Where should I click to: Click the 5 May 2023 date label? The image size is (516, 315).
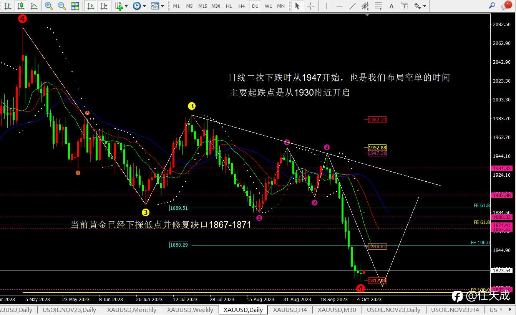click(38, 299)
